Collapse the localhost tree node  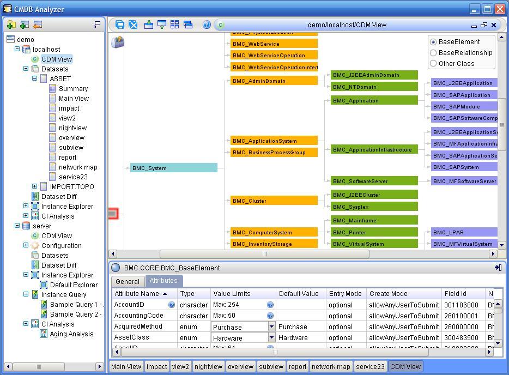17,49
